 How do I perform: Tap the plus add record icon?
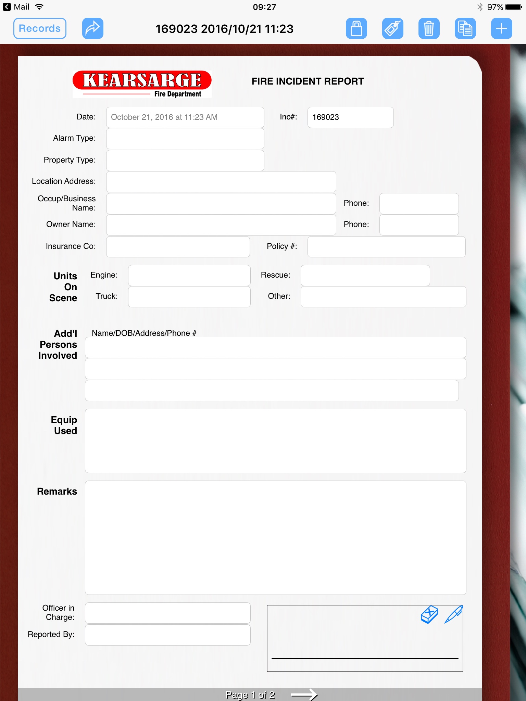click(502, 28)
